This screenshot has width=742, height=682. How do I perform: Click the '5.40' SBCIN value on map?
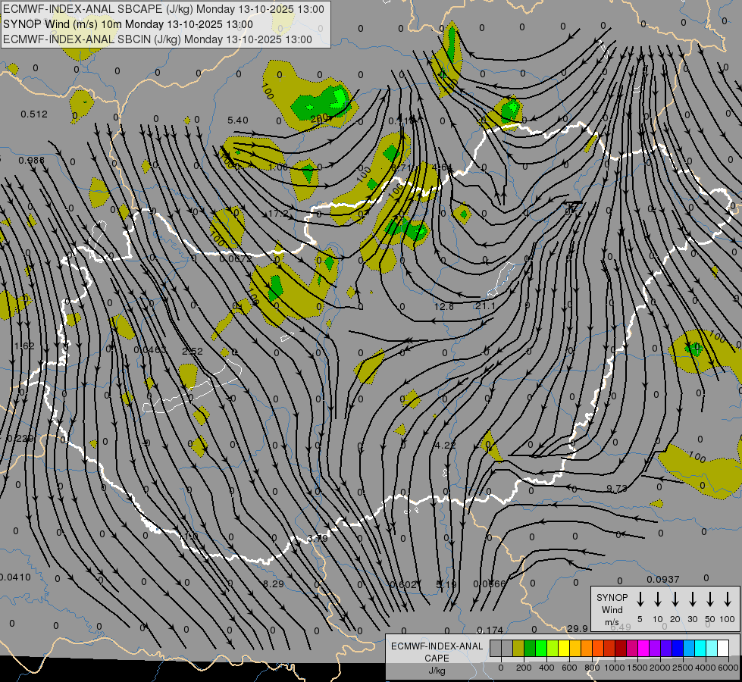[x=237, y=120]
